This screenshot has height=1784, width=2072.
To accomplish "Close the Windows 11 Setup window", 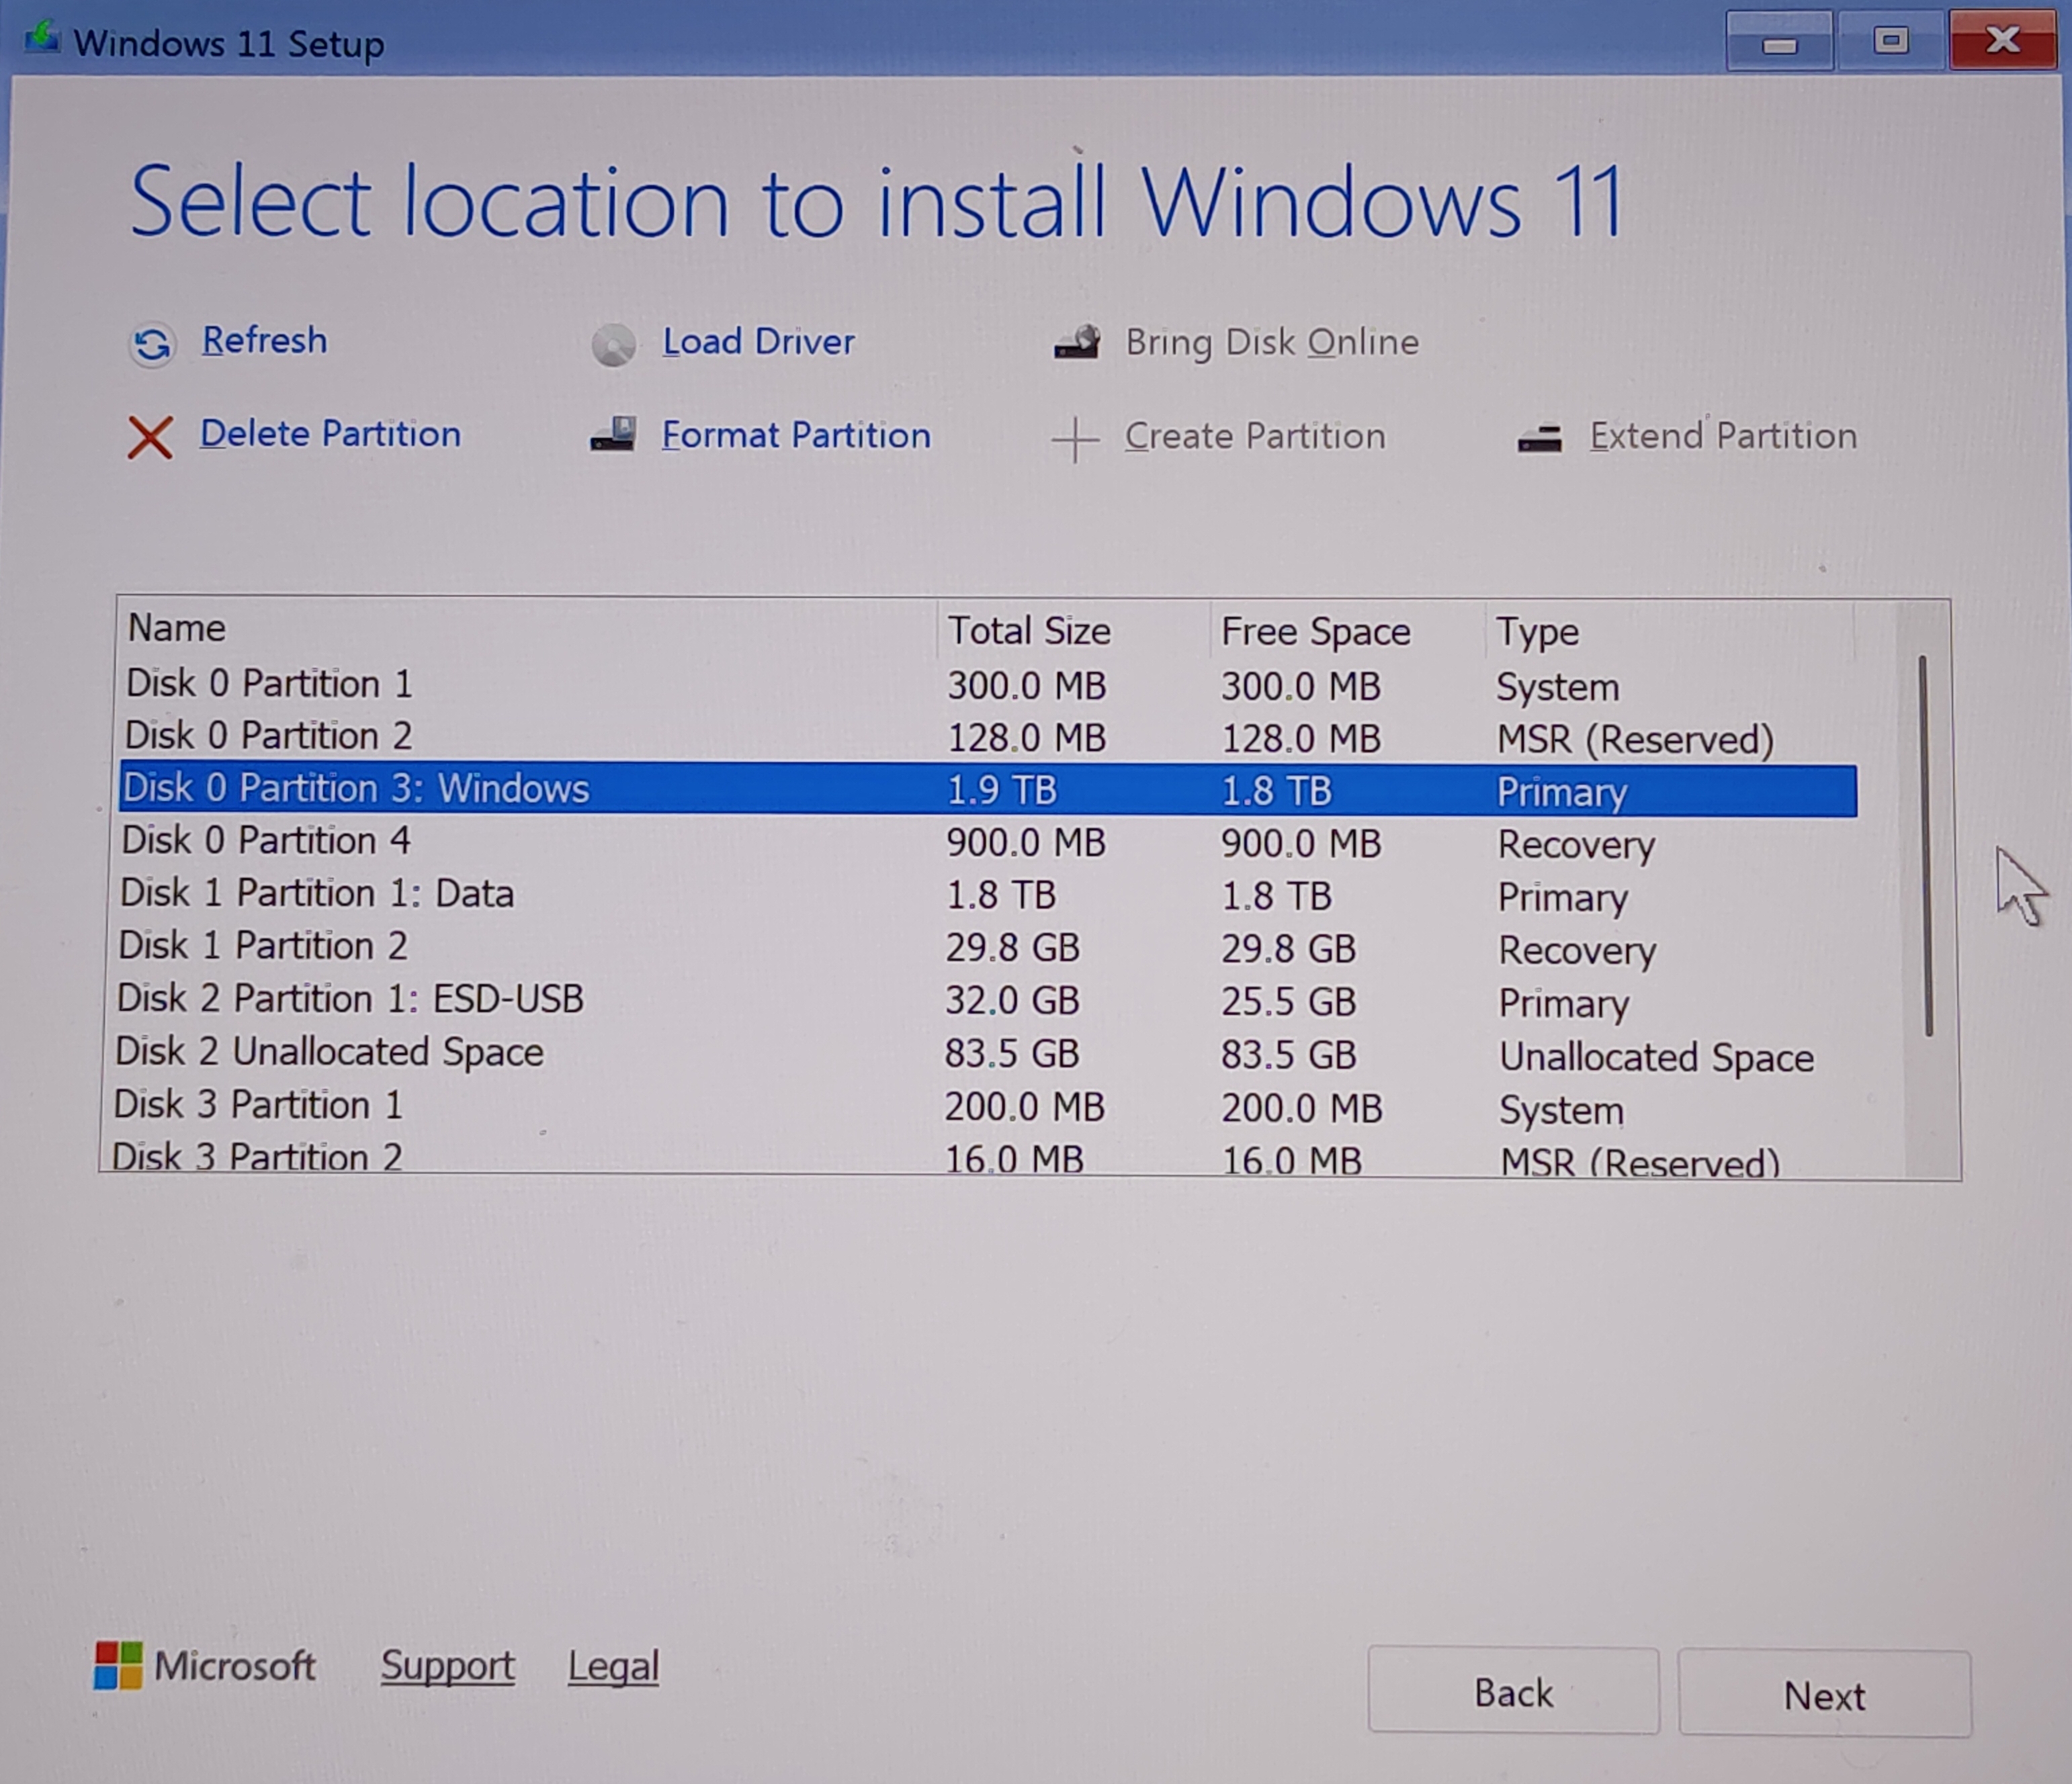I will tap(2002, 40).
